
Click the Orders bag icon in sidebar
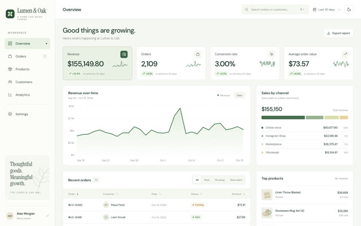point(10,56)
